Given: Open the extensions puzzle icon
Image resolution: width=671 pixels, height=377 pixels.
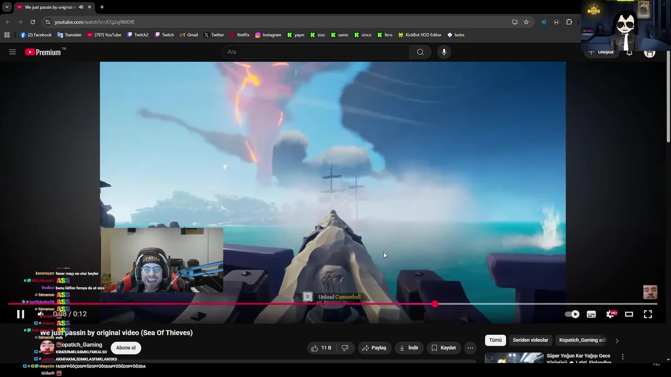Looking at the screenshot, I should 569,22.
